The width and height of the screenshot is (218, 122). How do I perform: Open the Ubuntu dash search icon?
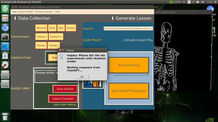point(5,9)
